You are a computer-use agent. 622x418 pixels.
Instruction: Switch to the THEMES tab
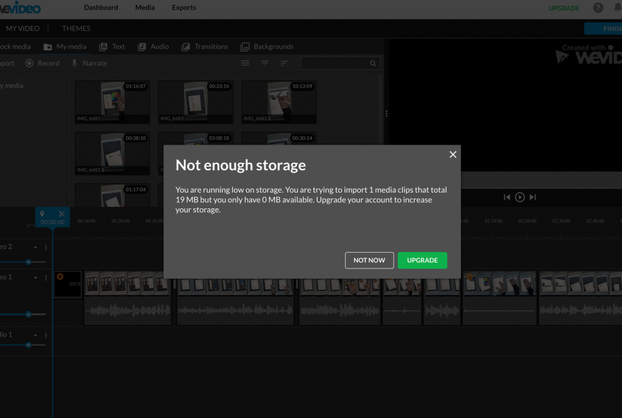pos(76,29)
